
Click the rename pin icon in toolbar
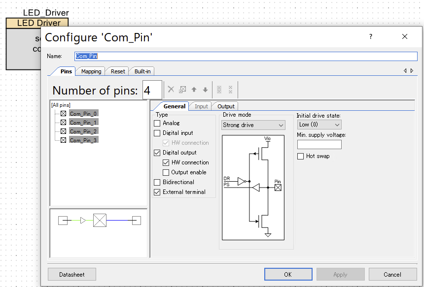click(x=182, y=90)
